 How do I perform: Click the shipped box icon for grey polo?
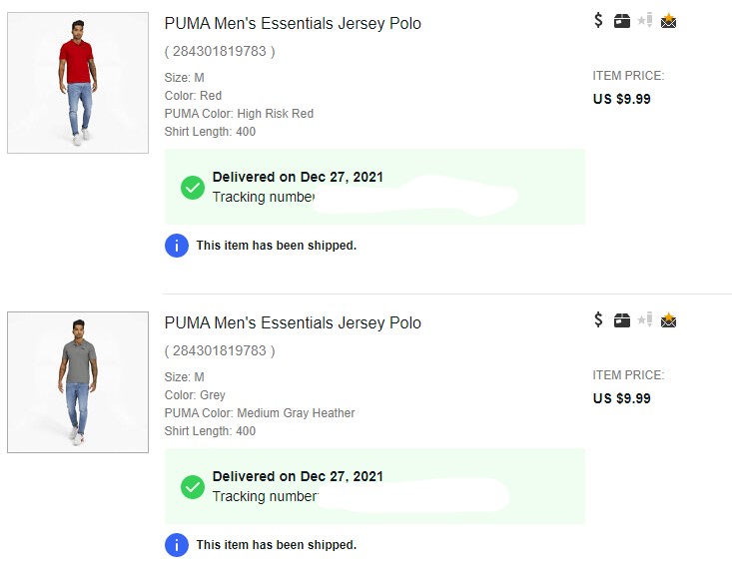coord(622,320)
